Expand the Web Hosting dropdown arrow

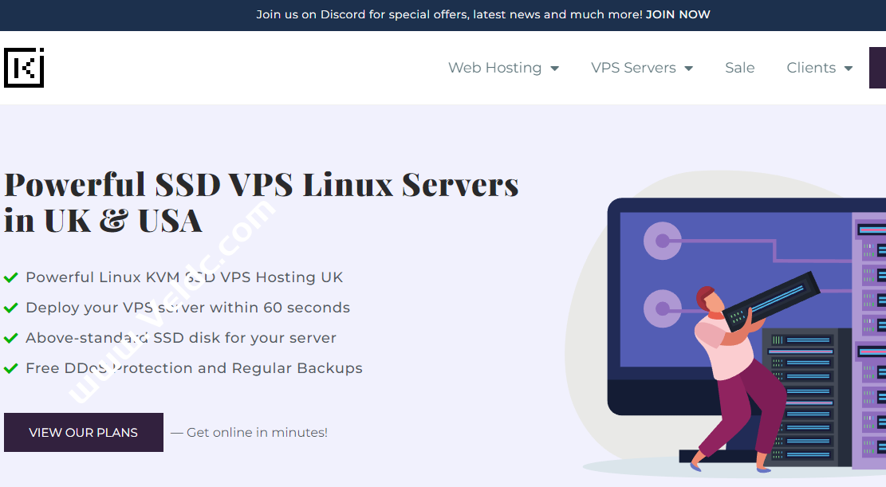click(x=554, y=69)
